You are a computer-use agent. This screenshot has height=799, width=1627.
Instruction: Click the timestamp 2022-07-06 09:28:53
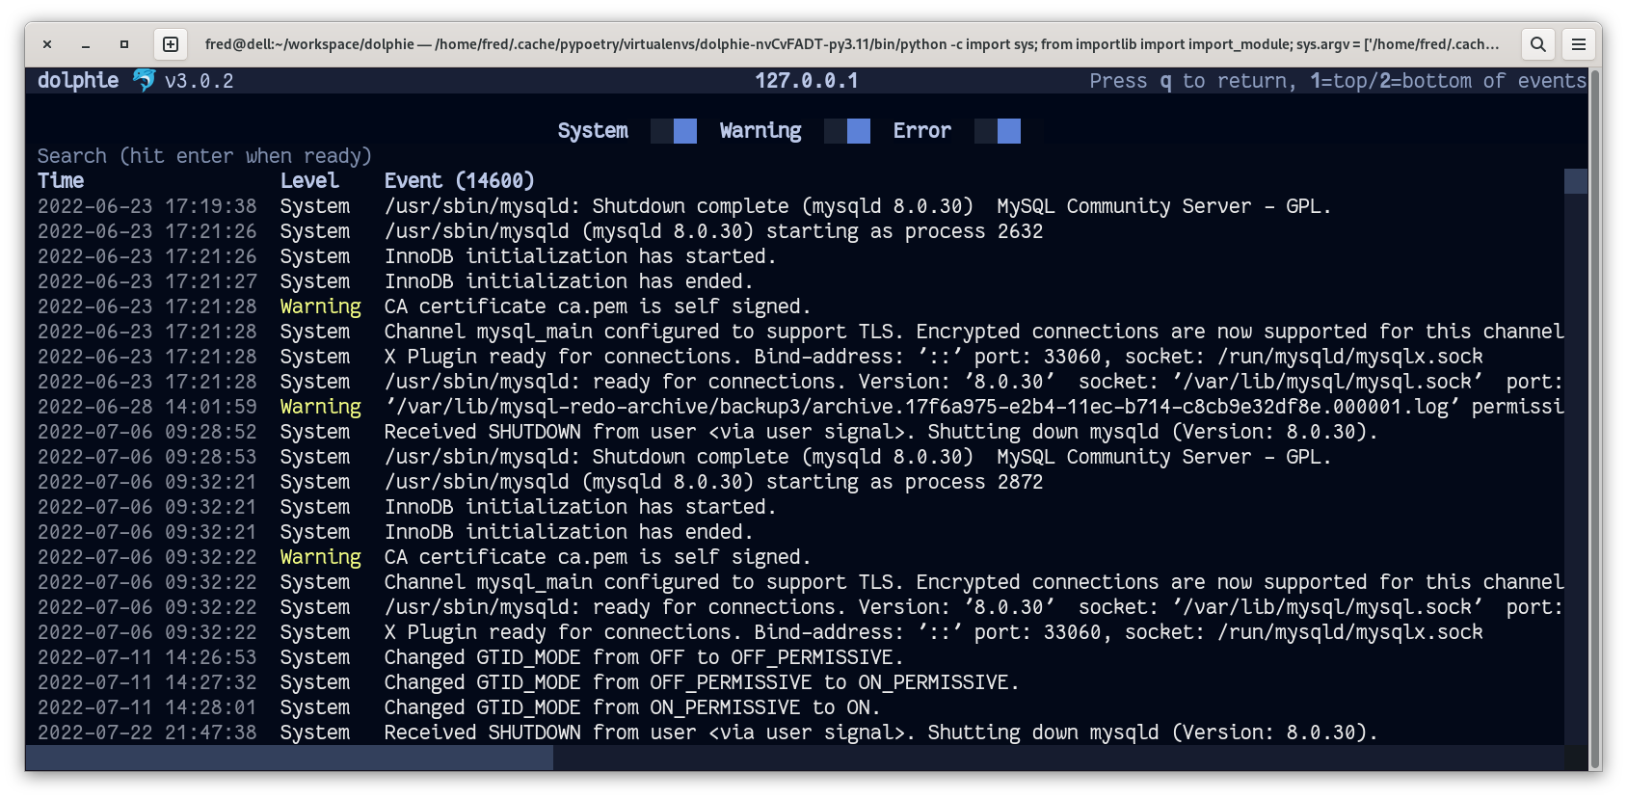pos(147,457)
